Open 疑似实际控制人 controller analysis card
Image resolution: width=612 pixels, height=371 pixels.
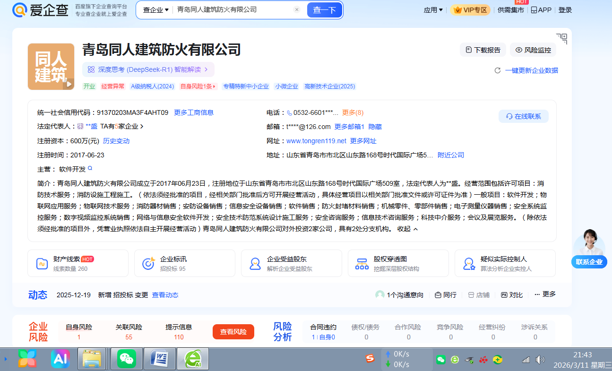pos(505,263)
